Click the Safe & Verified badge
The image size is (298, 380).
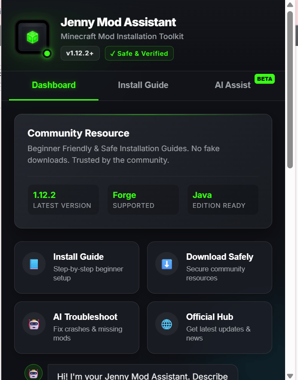coord(139,53)
